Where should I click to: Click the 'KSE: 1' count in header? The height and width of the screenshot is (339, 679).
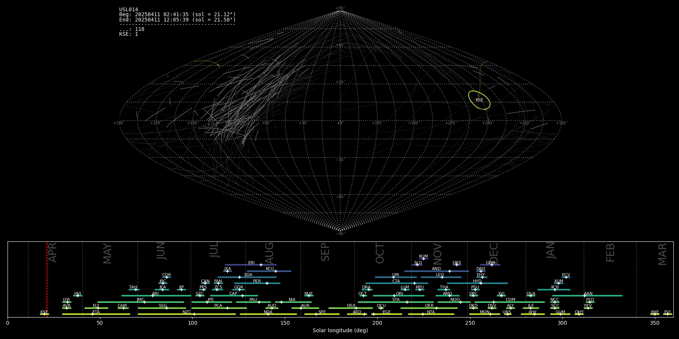coord(129,34)
